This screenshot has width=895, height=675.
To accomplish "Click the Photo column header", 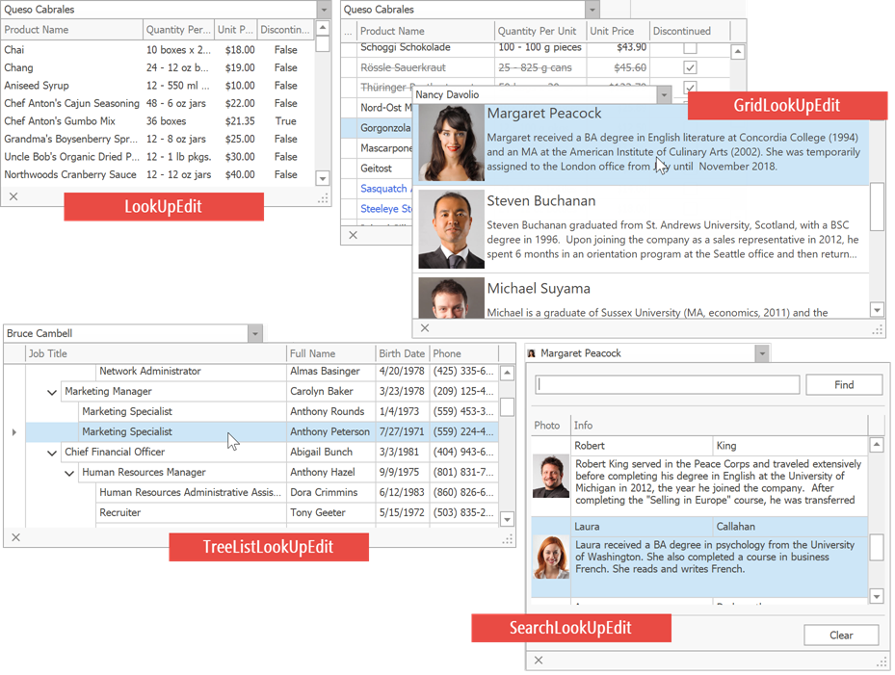I will (550, 426).
